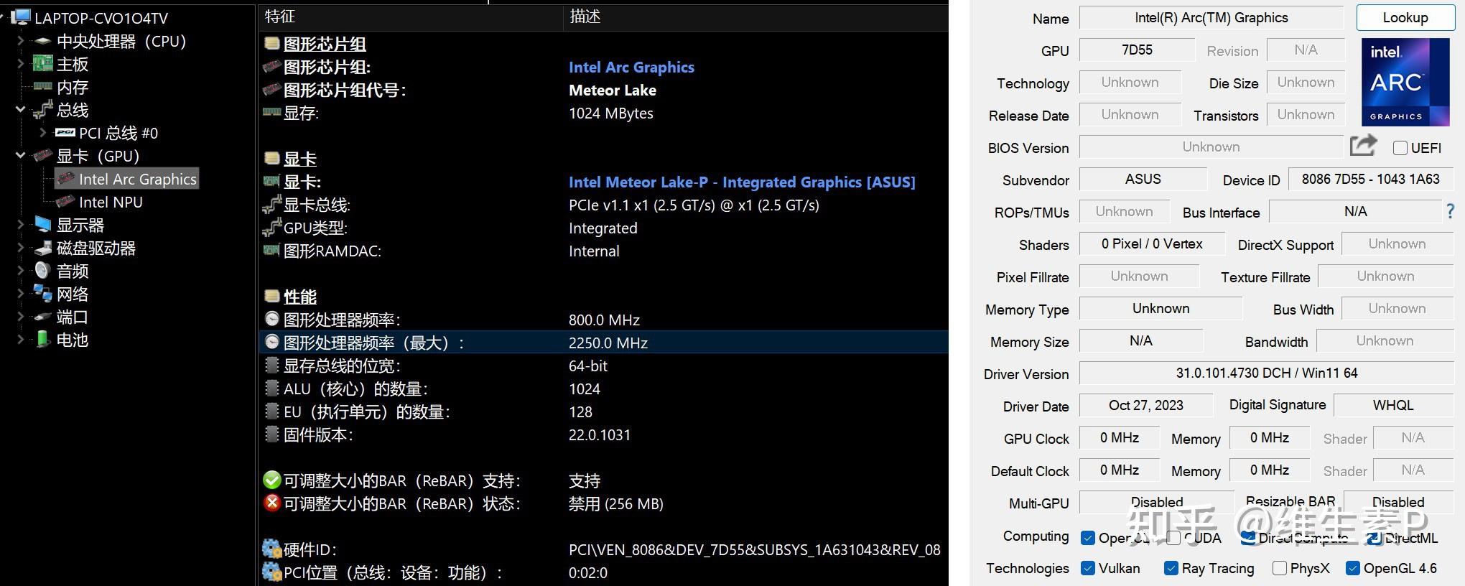
Task: Click the memory module icon beside 内存
Action: 43,87
